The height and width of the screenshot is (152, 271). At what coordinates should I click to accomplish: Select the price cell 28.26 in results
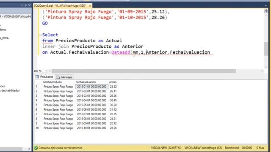113,128
